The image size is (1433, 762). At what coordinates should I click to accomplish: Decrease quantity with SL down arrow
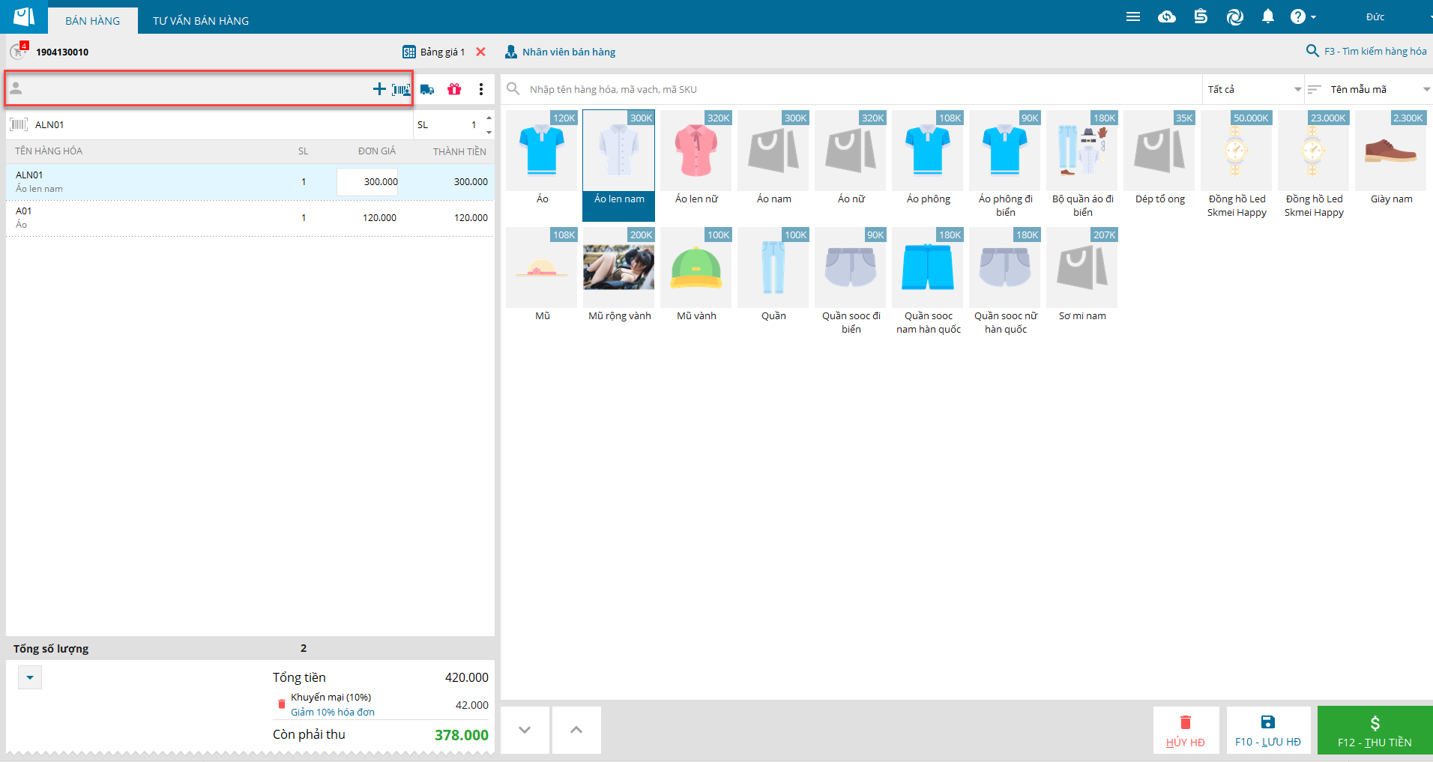pyautogui.click(x=489, y=133)
